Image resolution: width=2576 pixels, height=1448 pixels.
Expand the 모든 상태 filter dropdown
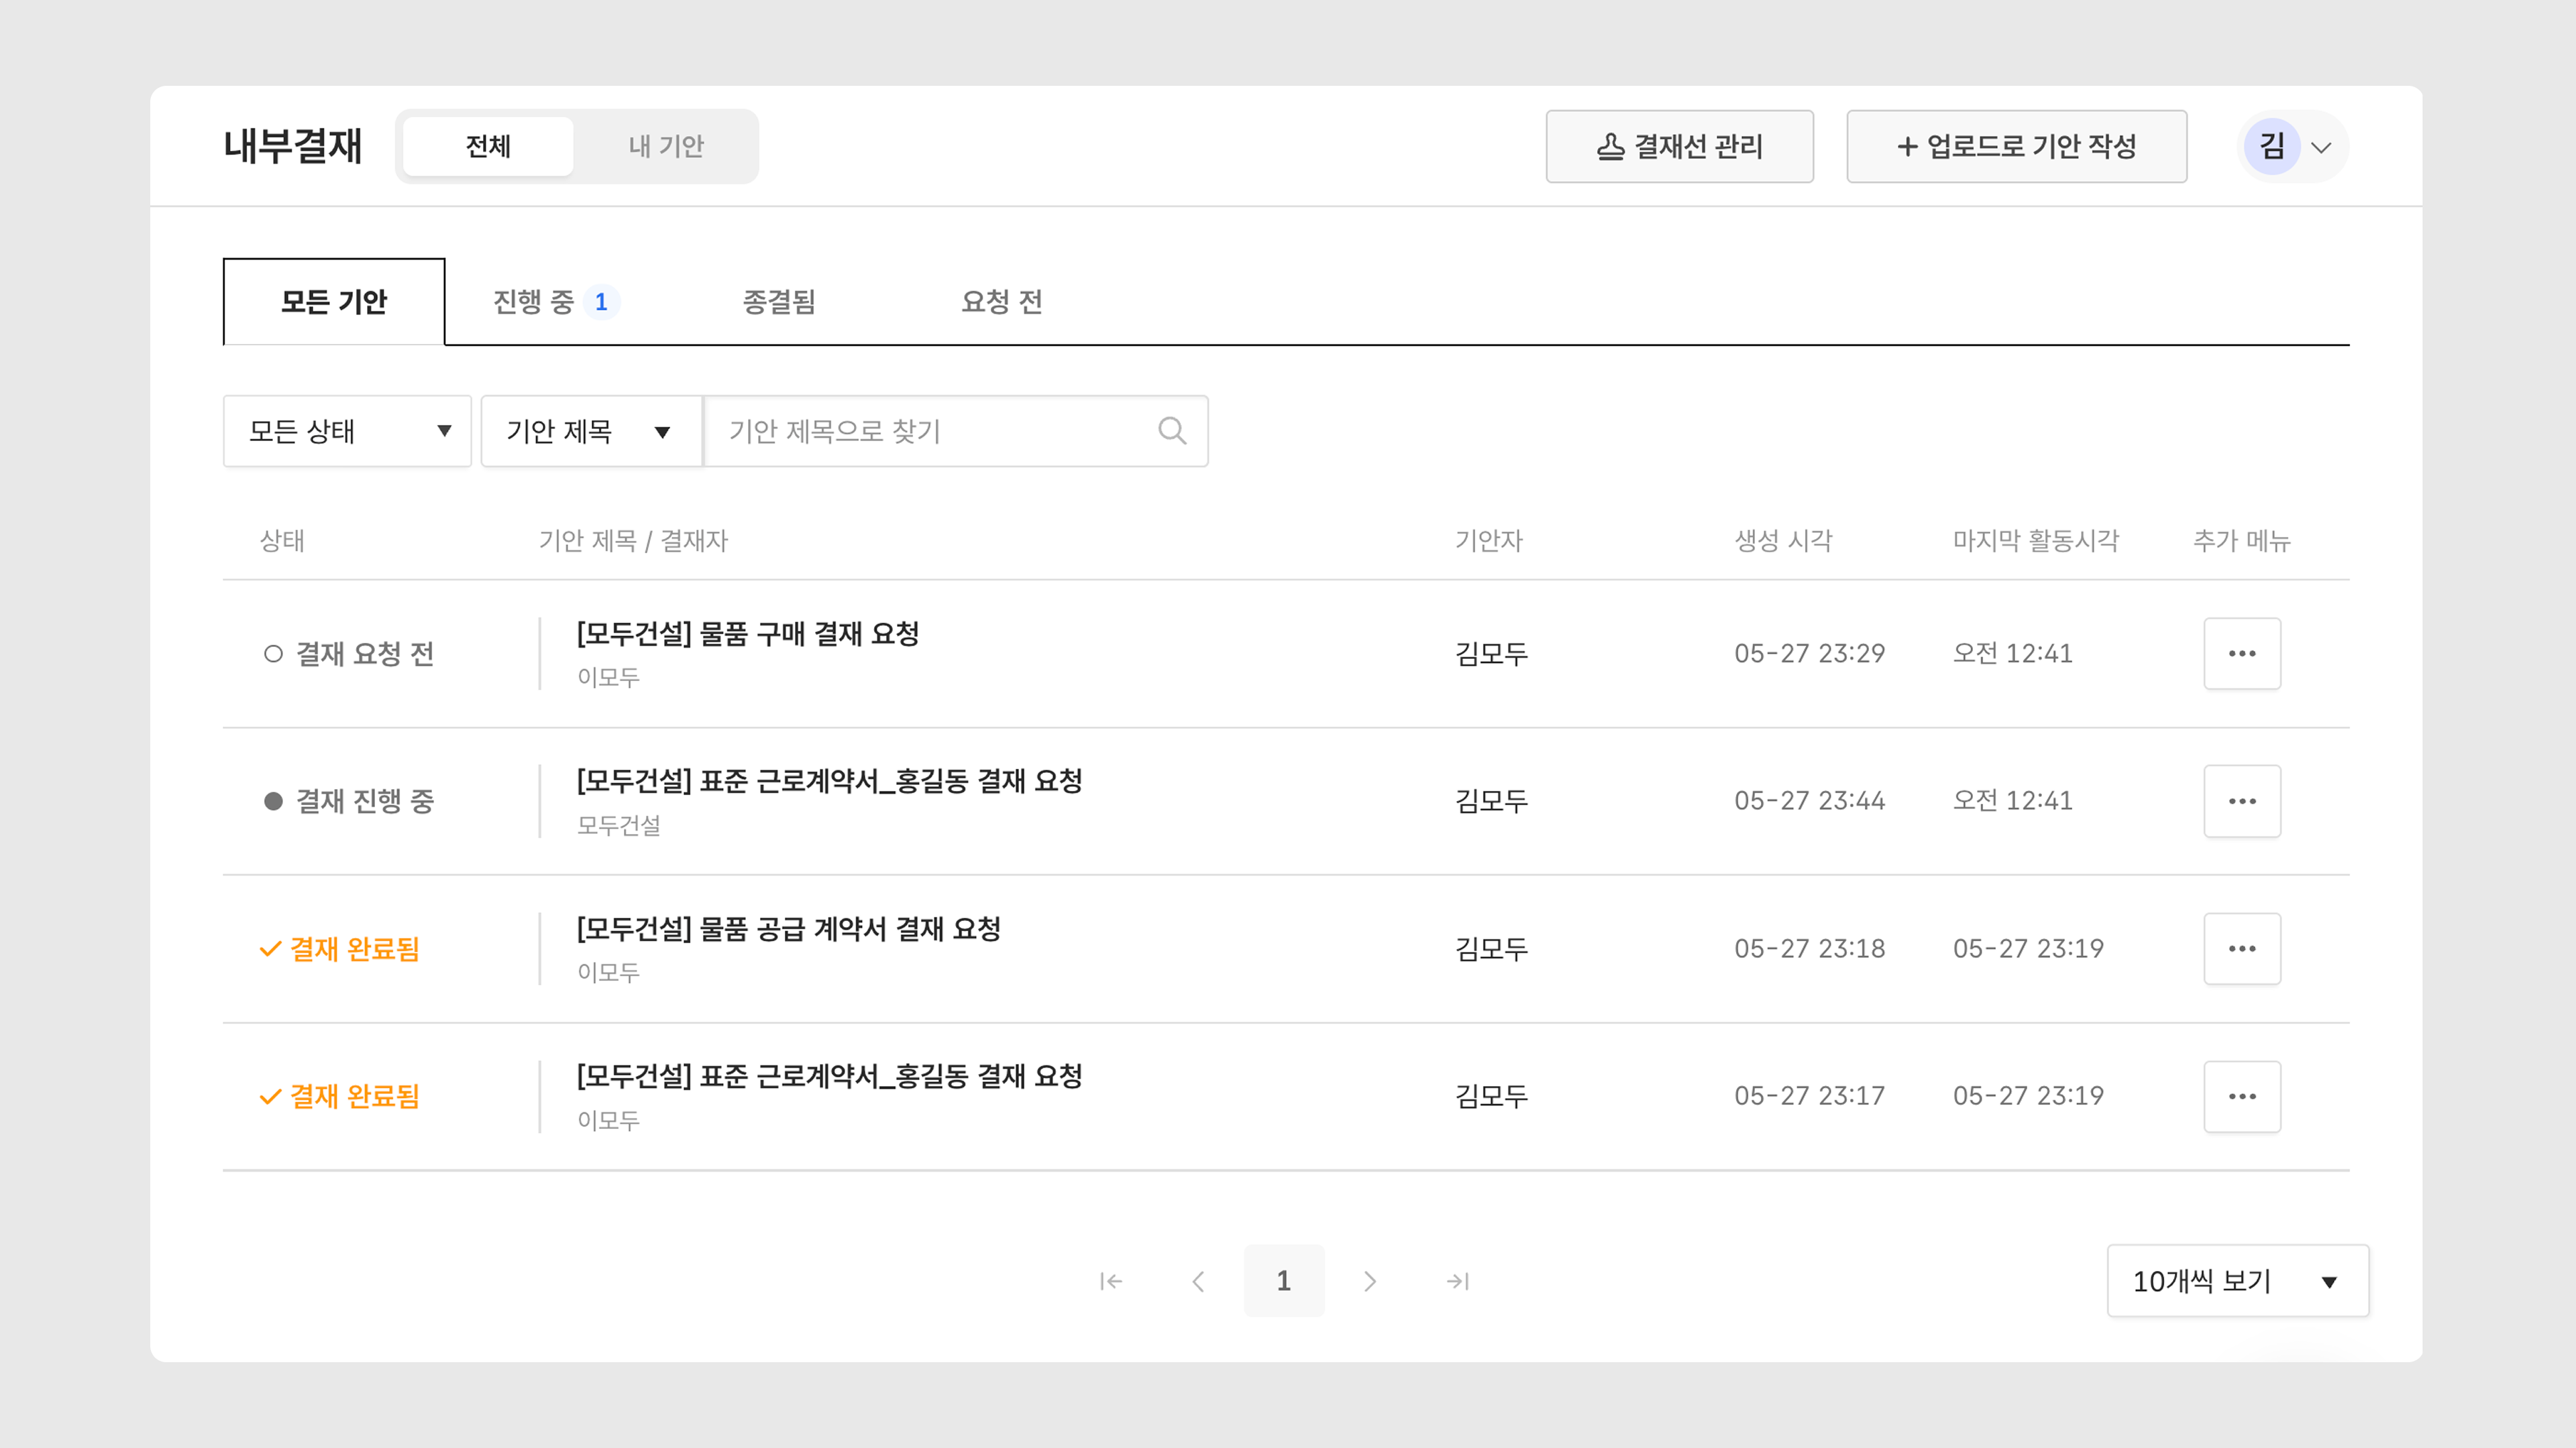(347, 432)
